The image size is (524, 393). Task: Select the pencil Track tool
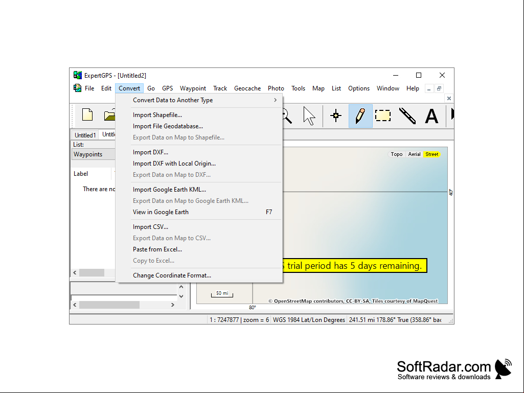pyautogui.click(x=360, y=115)
